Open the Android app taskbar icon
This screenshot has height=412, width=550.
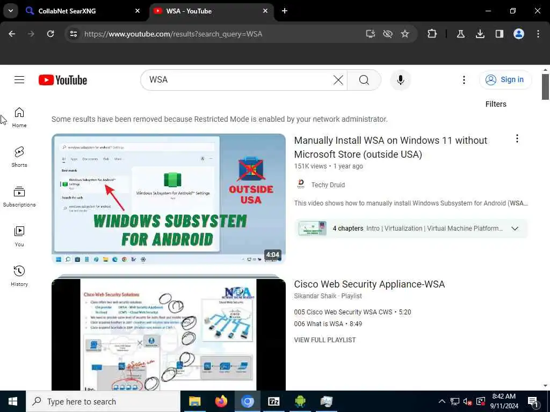coord(300,401)
